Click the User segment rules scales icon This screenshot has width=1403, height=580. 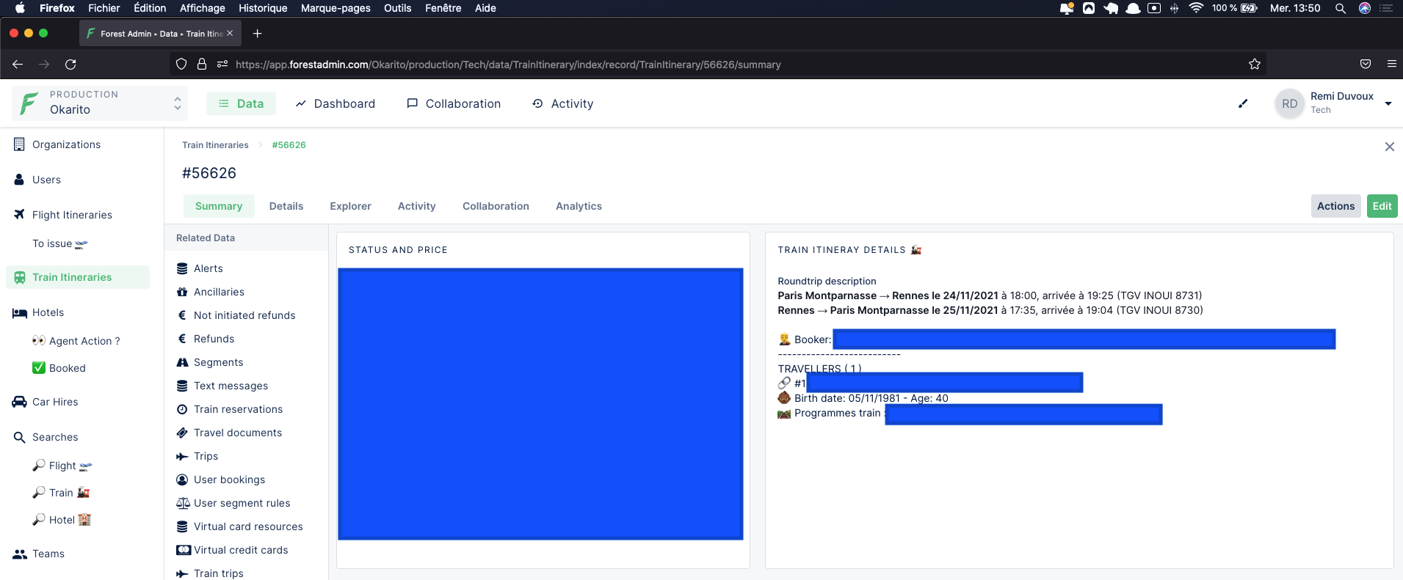(x=183, y=503)
